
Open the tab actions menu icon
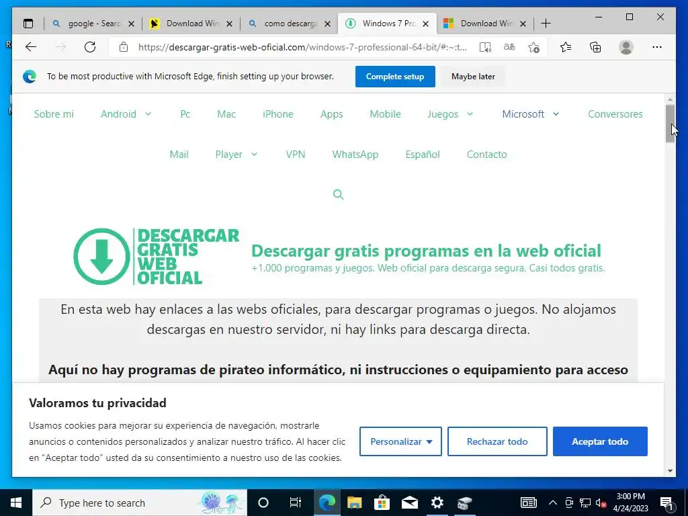pyautogui.click(x=28, y=24)
